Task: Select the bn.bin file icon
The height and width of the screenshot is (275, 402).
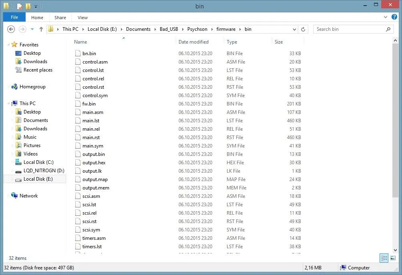Action: click(78, 53)
